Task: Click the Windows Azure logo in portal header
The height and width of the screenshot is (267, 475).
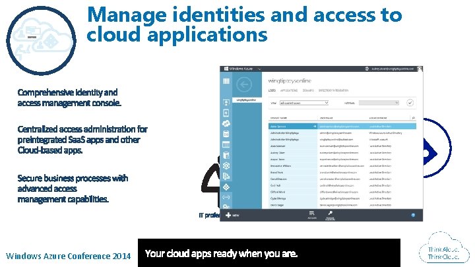Action: tap(226, 69)
